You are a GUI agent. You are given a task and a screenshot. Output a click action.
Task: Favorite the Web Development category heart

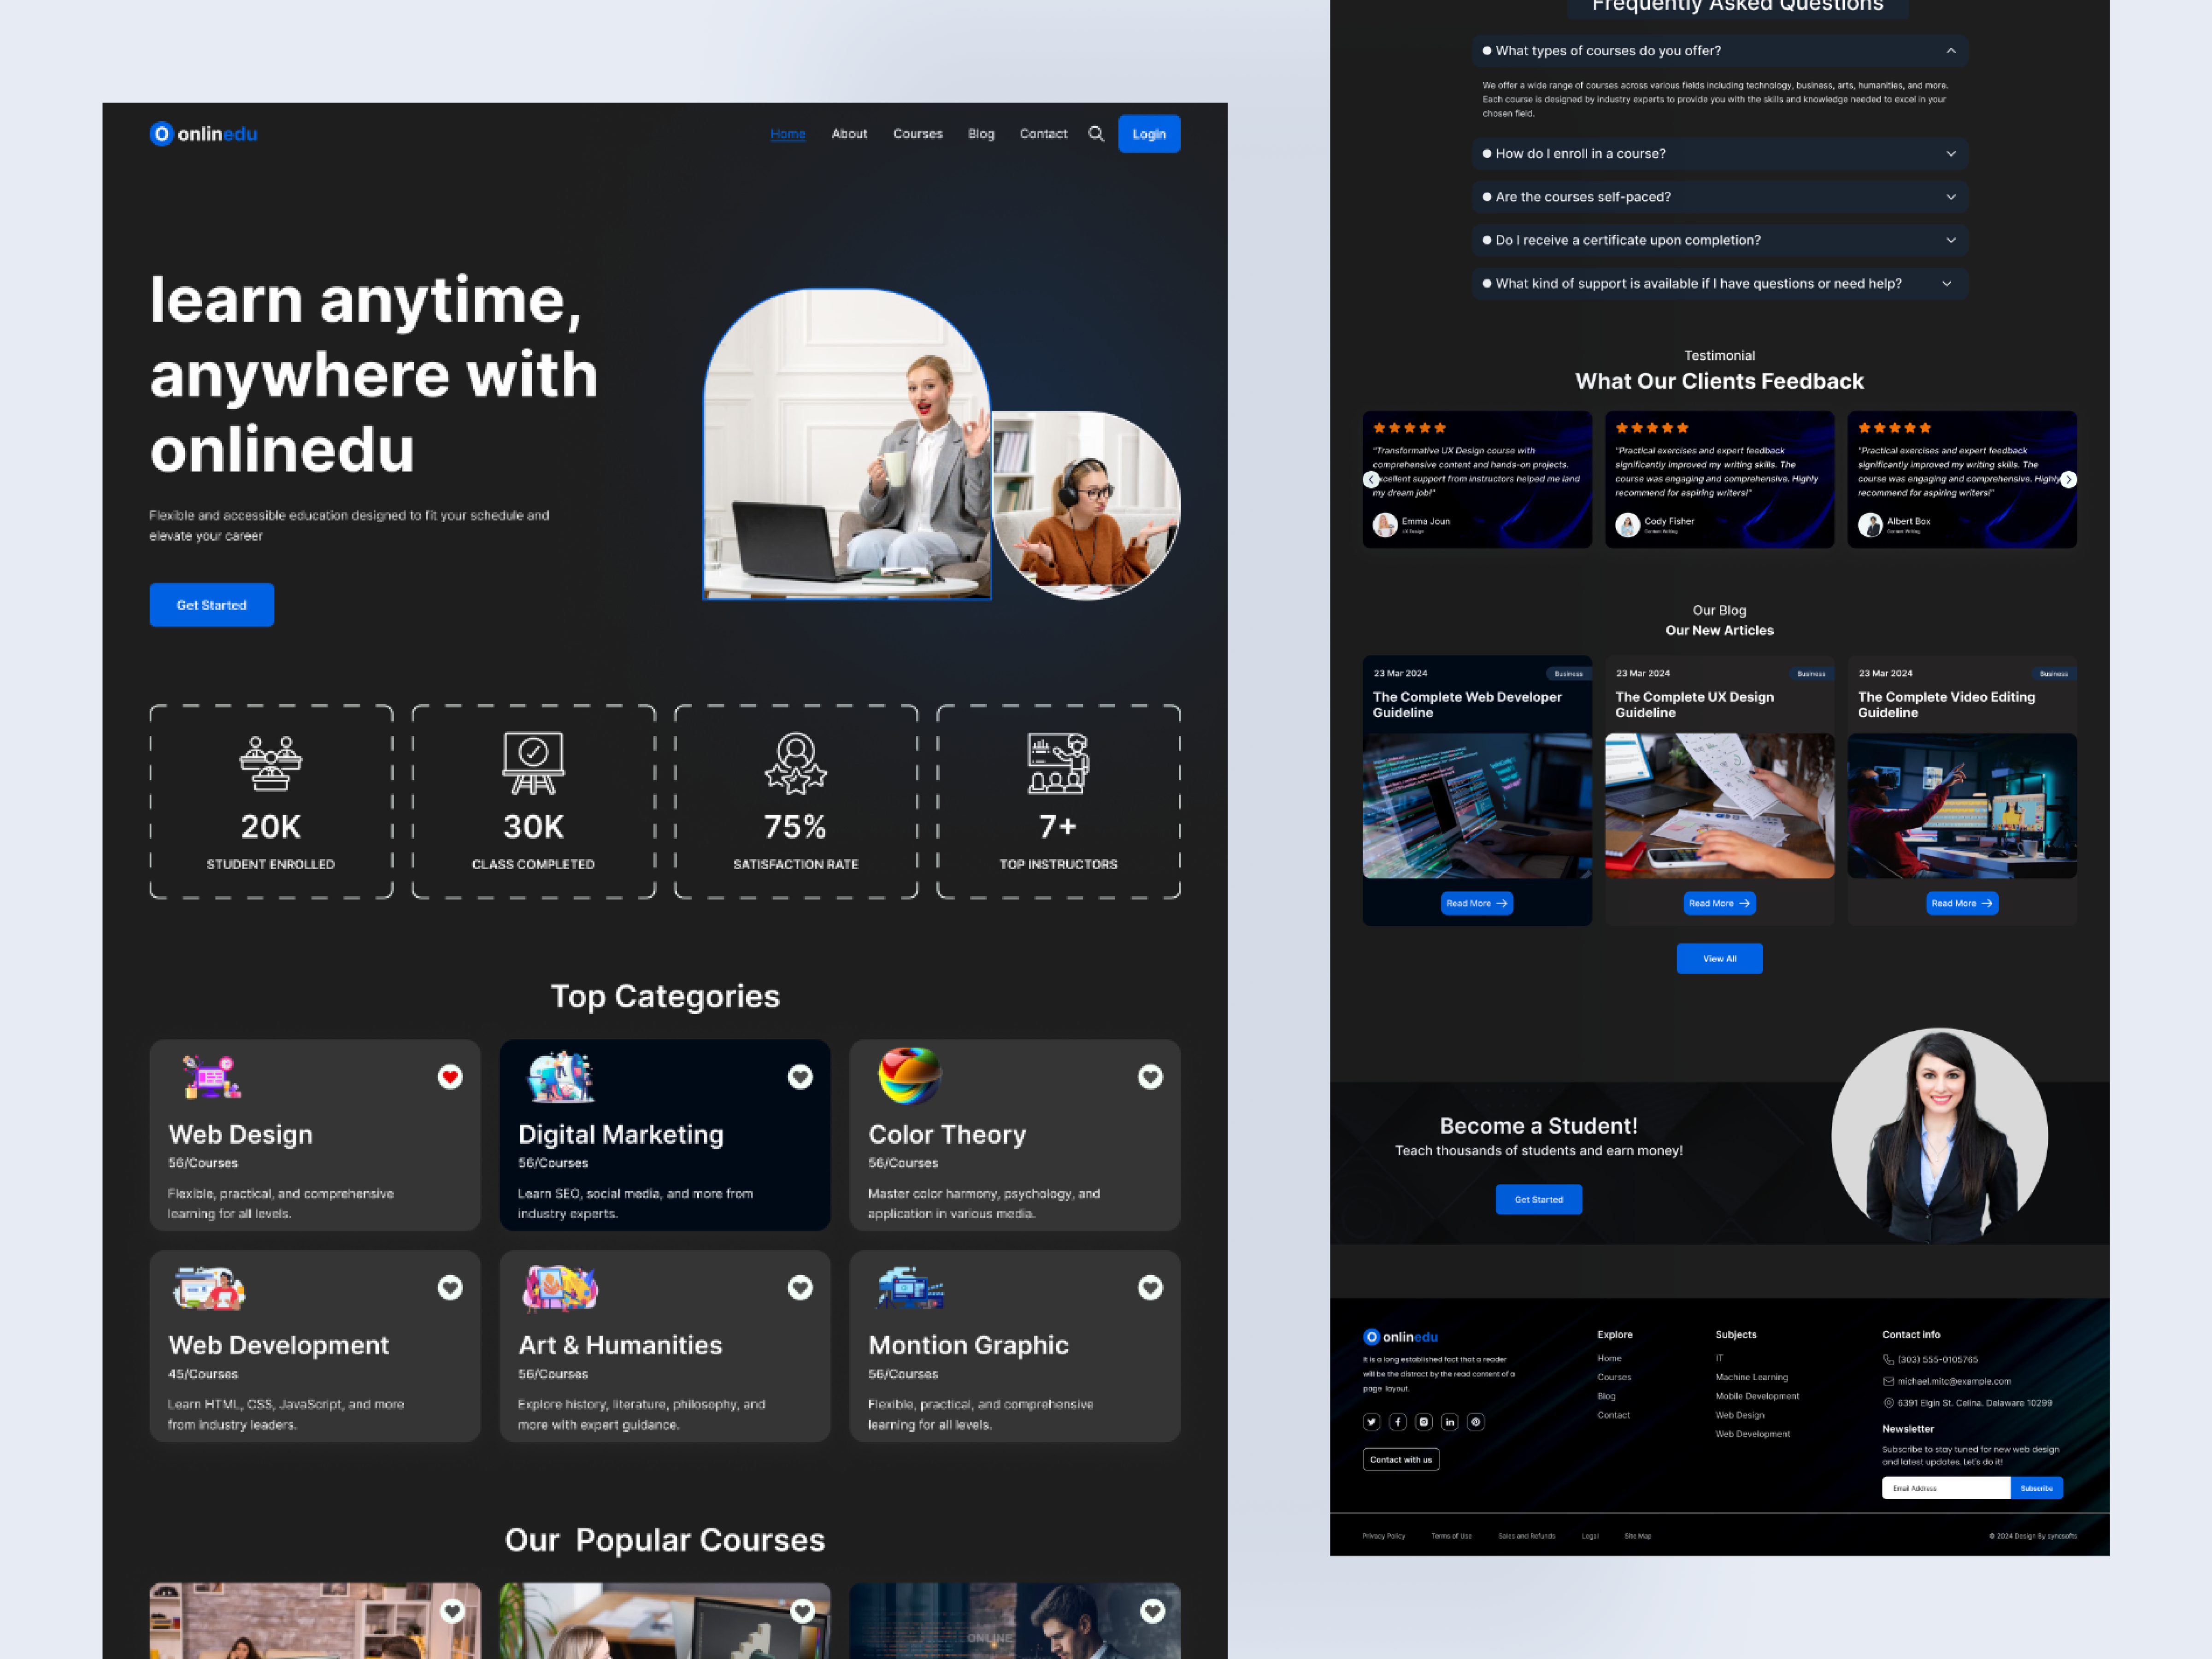tap(450, 1288)
